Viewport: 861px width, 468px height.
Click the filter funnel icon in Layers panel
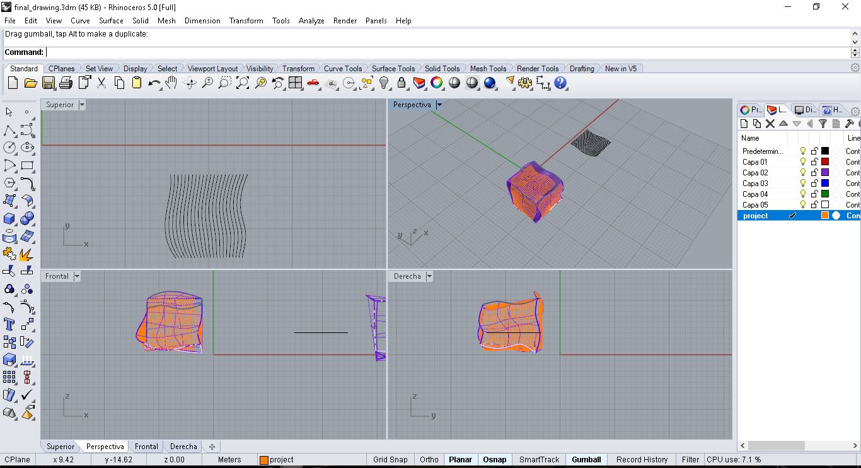(x=823, y=124)
